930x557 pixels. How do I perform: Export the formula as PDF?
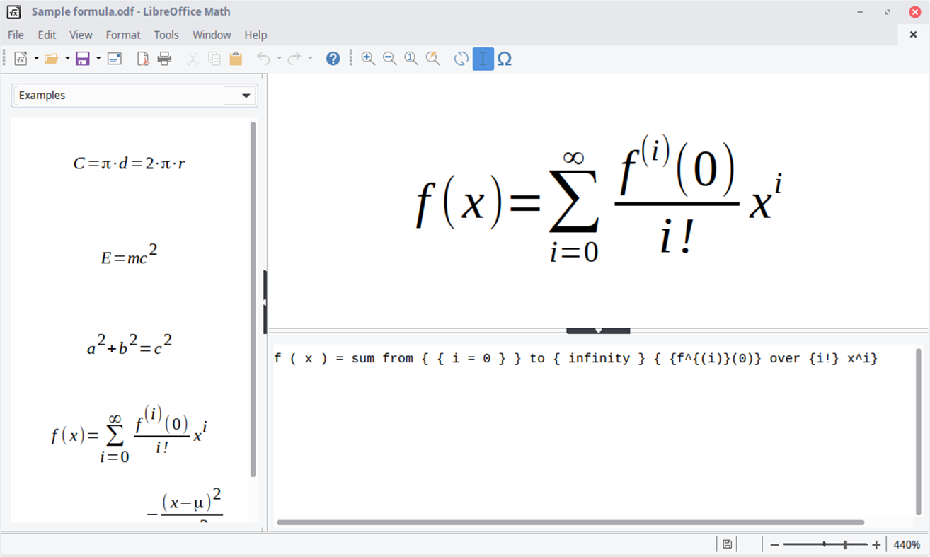tap(142, 59)
